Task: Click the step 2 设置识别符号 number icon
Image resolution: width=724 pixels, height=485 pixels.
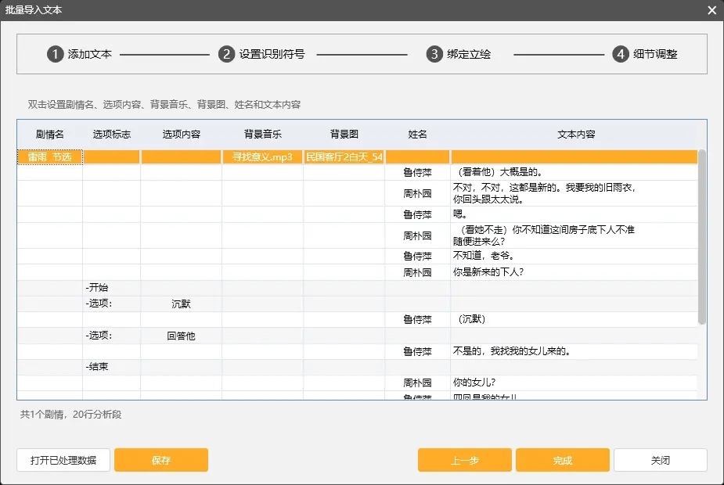Action: [226, 54]
